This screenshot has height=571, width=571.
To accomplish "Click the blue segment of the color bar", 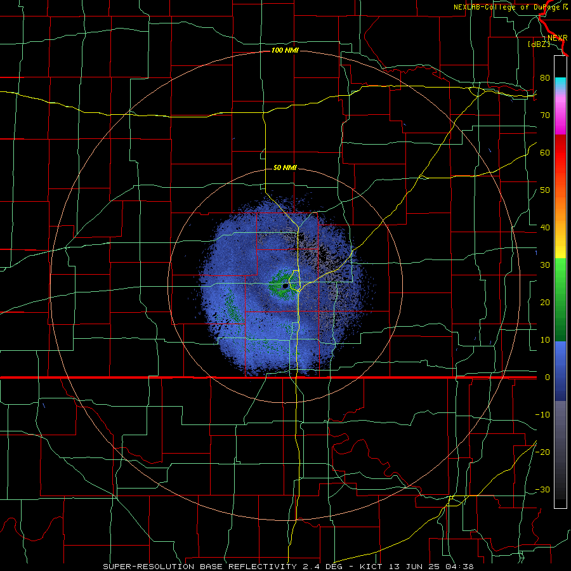I will (x=560, y=371).
